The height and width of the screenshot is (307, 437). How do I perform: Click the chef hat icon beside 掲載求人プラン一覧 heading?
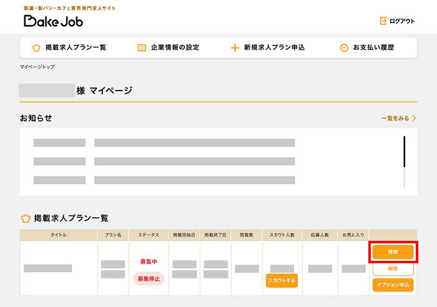point(26,218)
